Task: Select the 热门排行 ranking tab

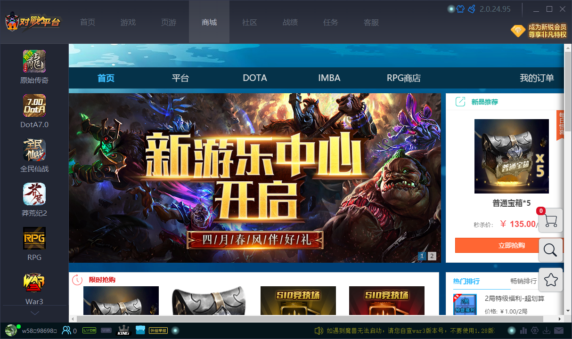Action: (466, 281)
